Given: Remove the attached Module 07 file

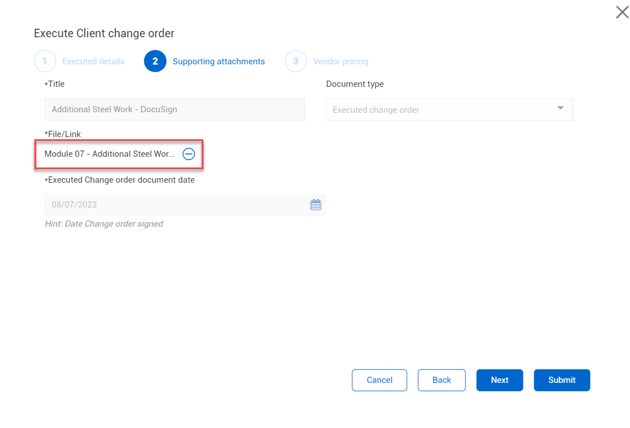Looking at the screenshot, I should click(x=189, y=154).
